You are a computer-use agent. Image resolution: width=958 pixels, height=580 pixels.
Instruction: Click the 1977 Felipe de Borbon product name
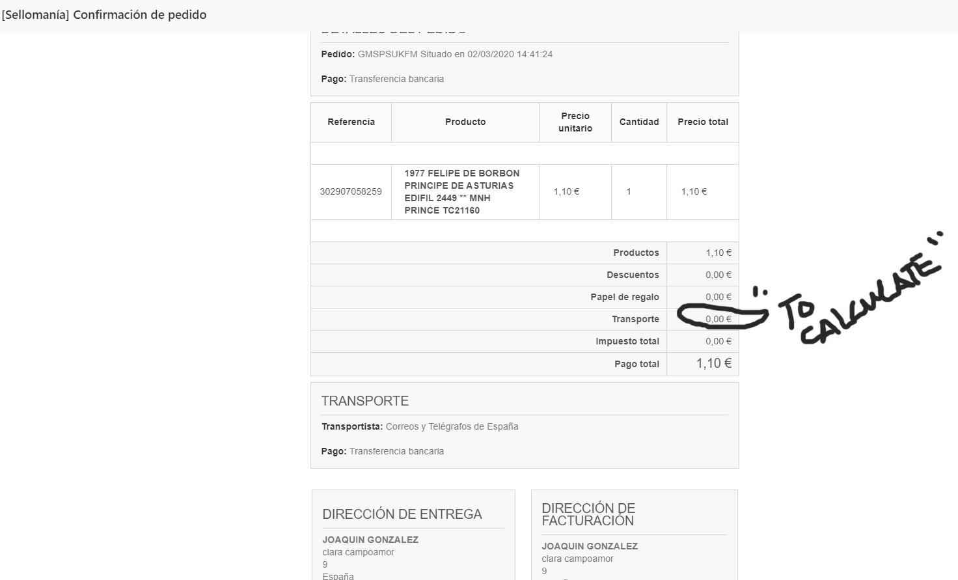pyautogui.click(x=462, y=191)
